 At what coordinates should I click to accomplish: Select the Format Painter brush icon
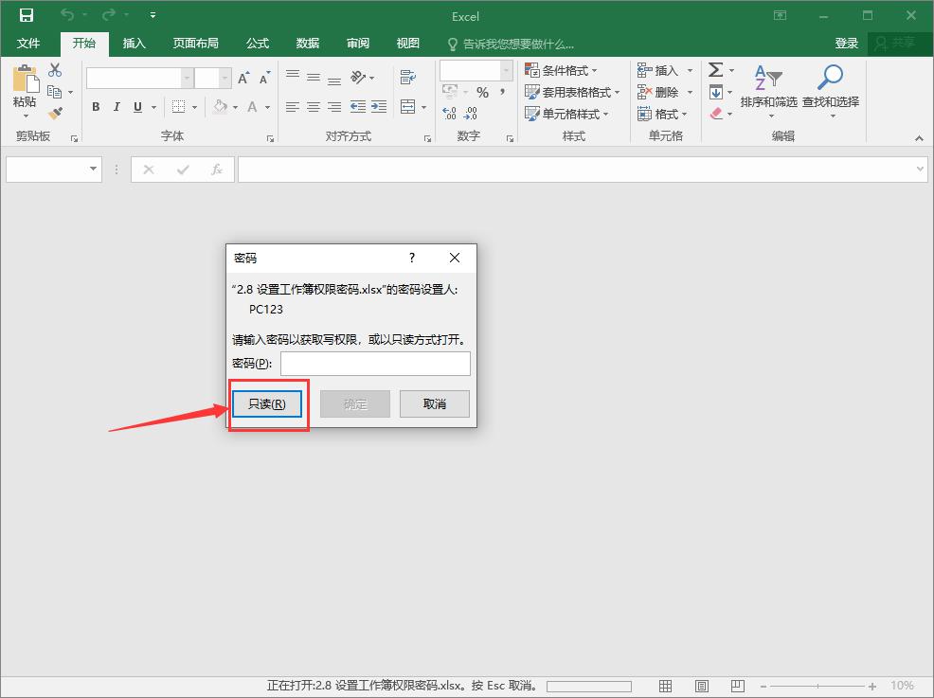pos(55,114)
